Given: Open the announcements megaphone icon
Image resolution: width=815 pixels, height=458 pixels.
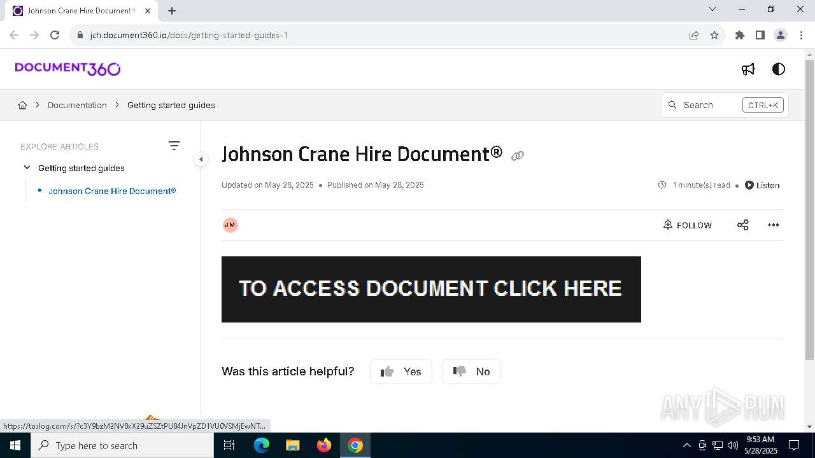Looking at the screenshot, I should click(748, 69).
